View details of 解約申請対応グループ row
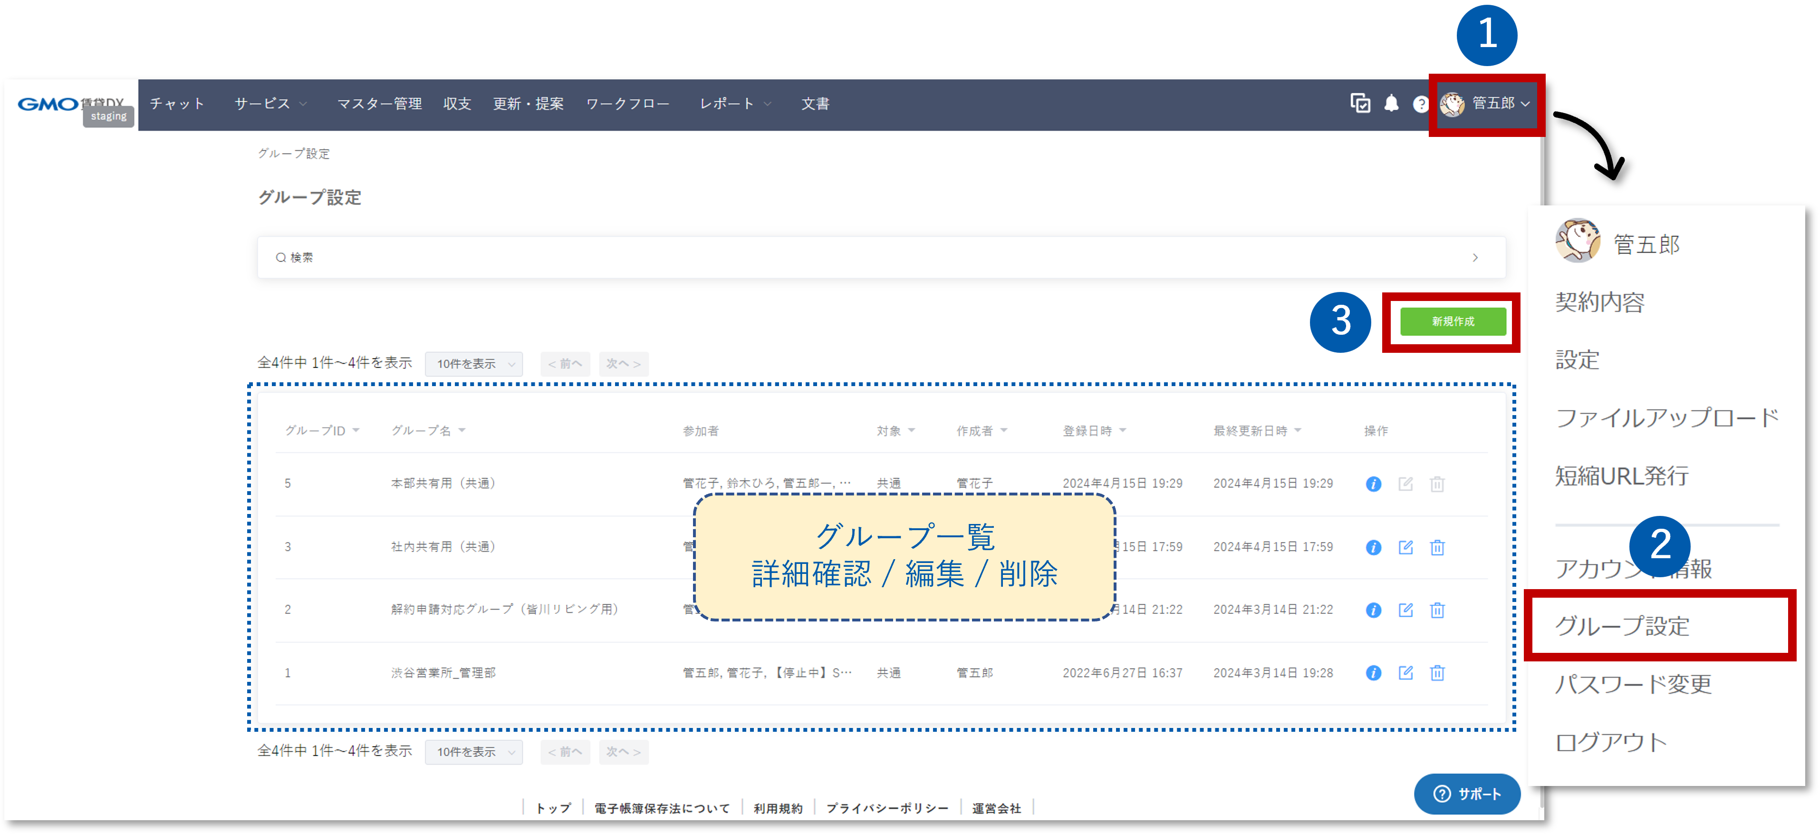1819x834 pixels. click(x=1373, y=610)
